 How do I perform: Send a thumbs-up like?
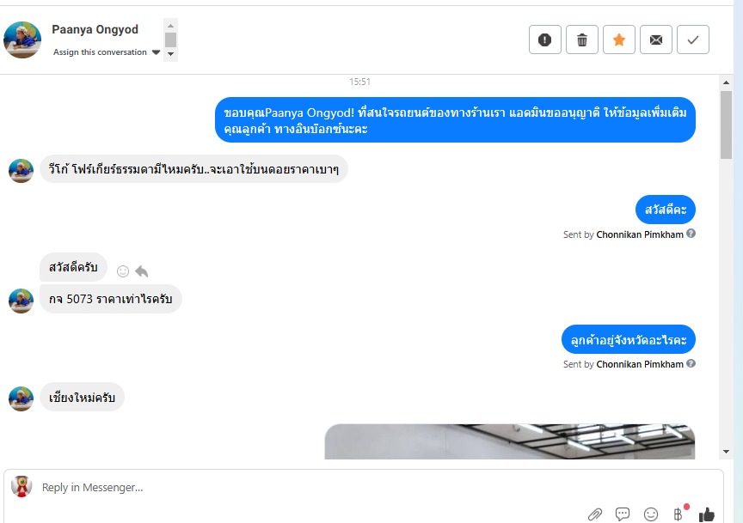707,514
